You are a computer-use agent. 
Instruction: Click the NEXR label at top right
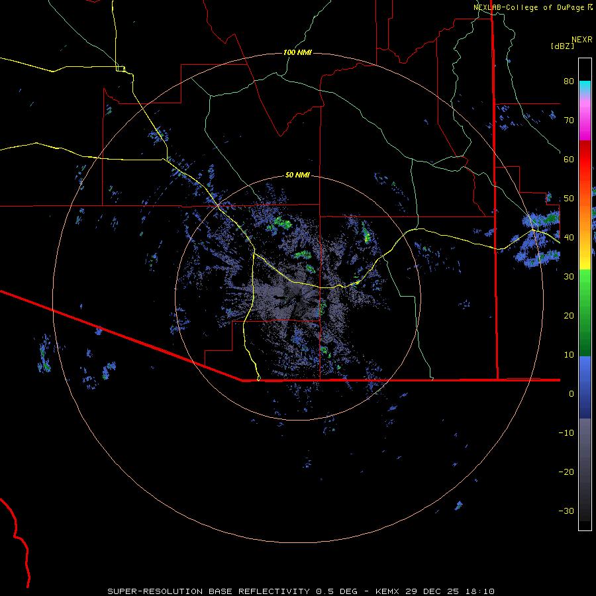tap(581, 40)
